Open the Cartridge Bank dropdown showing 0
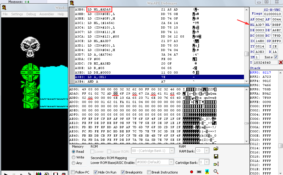The image size is (283, 175). pyautogui.click(x=207, y=162)
